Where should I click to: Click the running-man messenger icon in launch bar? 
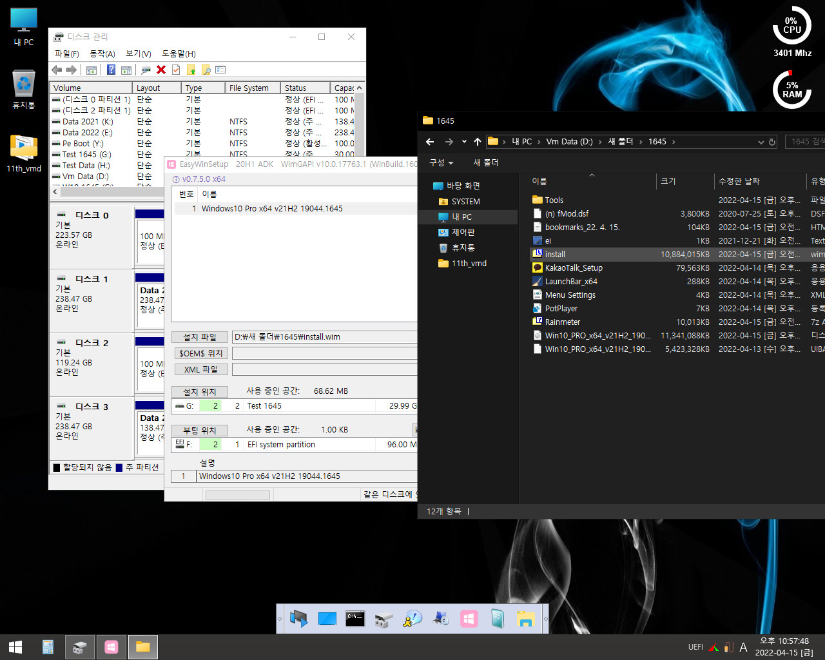412,619
